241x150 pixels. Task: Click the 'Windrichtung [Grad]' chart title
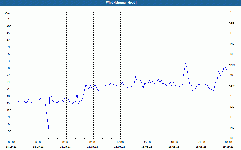[x=121, y=3]
